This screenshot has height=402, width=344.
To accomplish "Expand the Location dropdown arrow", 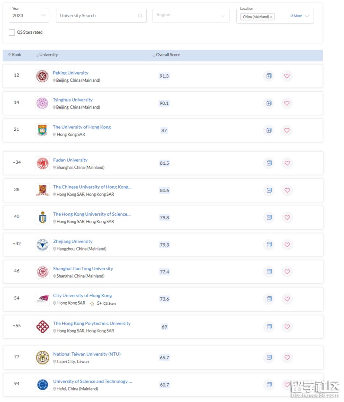I will (307, 16).
